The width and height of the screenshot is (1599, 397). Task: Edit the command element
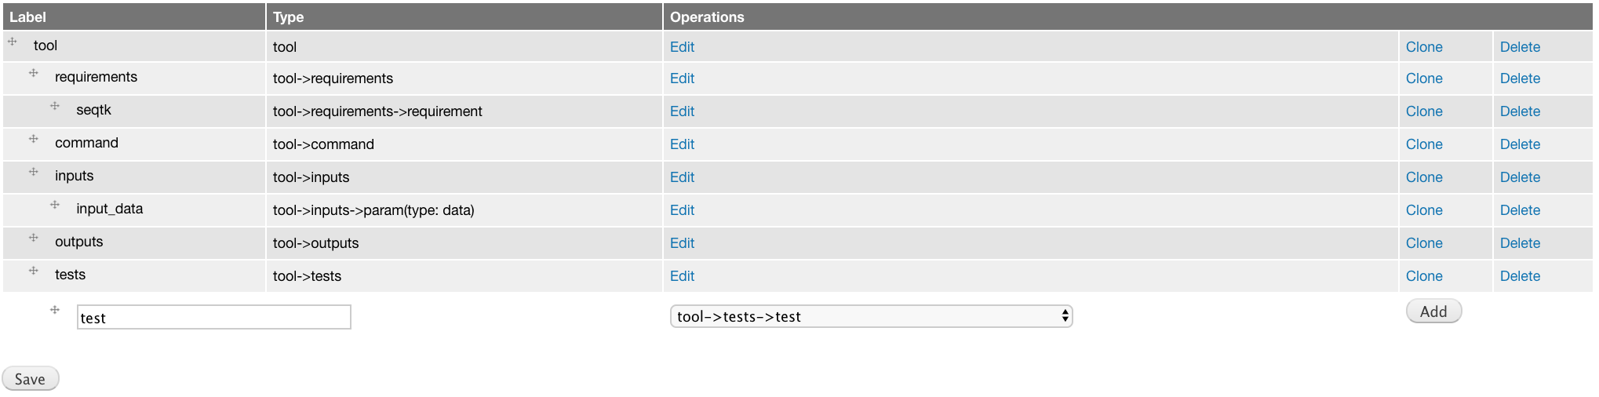coord(682,144)
